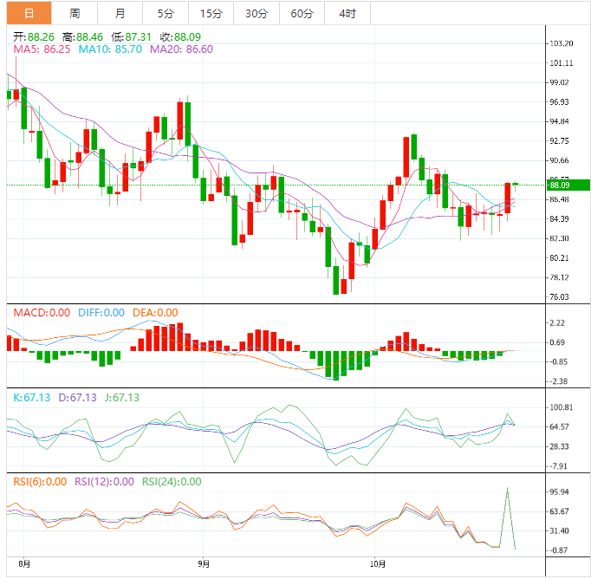Click the MA20: 86.60 legend label
Viewport: 591px width, 579px height.
tap(181, 49)
